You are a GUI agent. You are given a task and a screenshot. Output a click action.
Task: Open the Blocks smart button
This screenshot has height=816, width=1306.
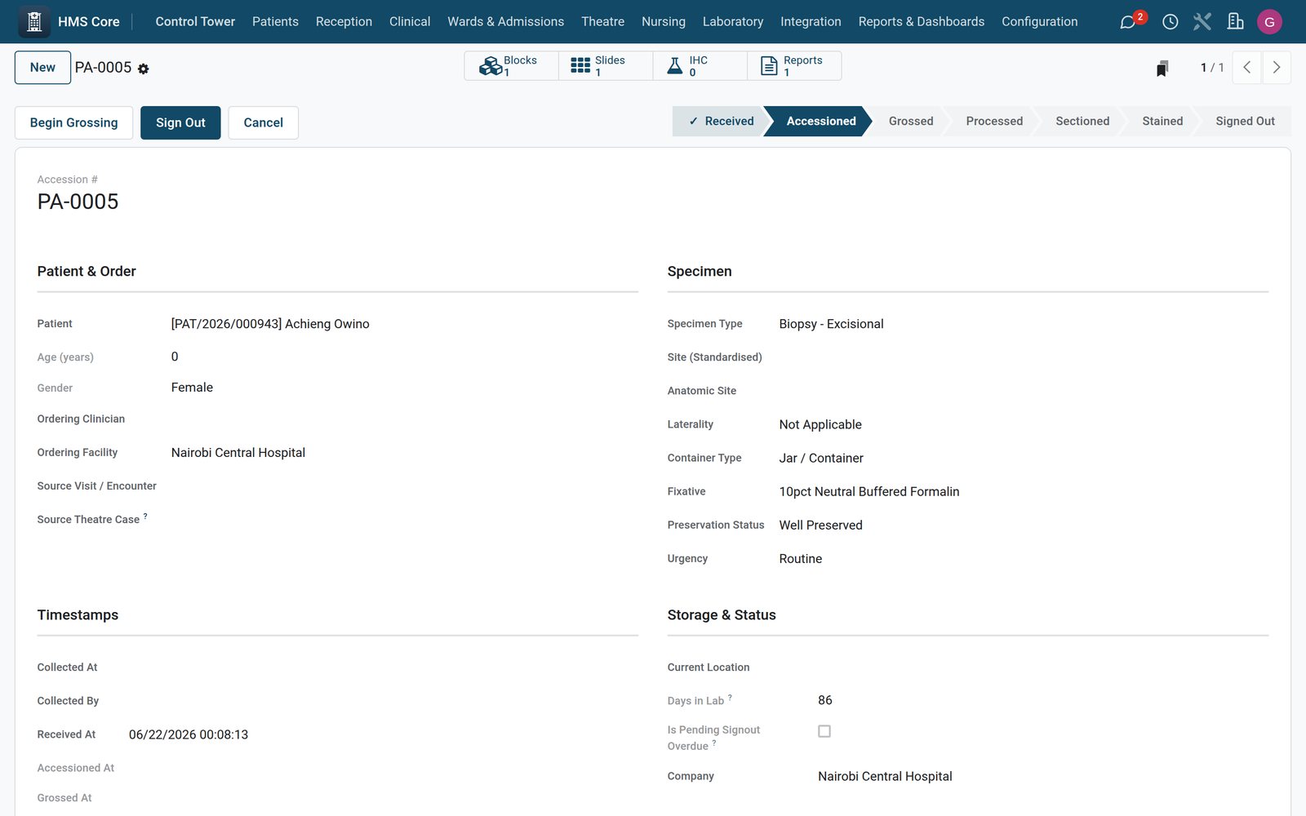(512, 66)
